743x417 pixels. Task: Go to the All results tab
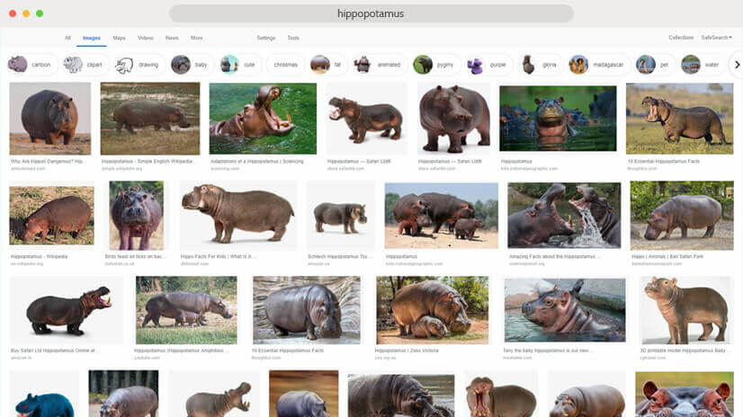[67, 38]
